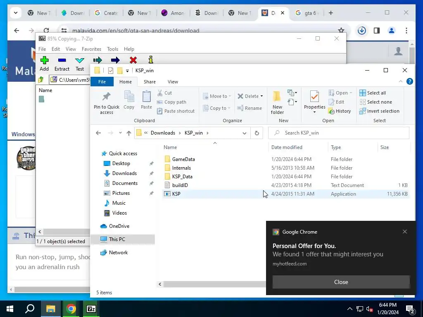Open Downloads in the navigation pane
The height and width of the screenshot is (317, 423).
coord(124,173)
